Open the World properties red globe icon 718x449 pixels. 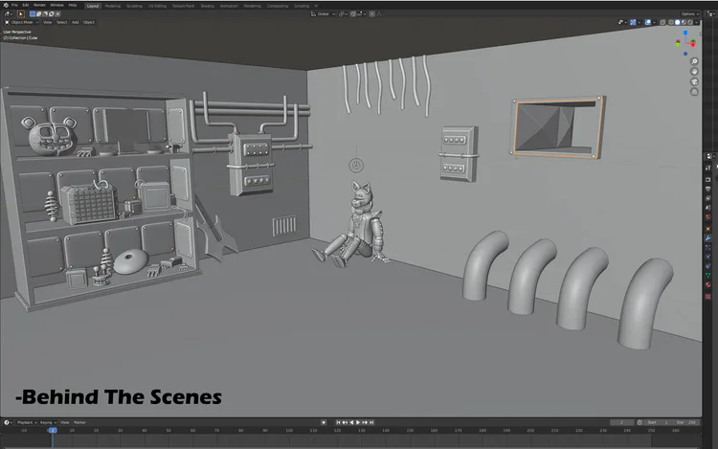click(x=707, y=217)
